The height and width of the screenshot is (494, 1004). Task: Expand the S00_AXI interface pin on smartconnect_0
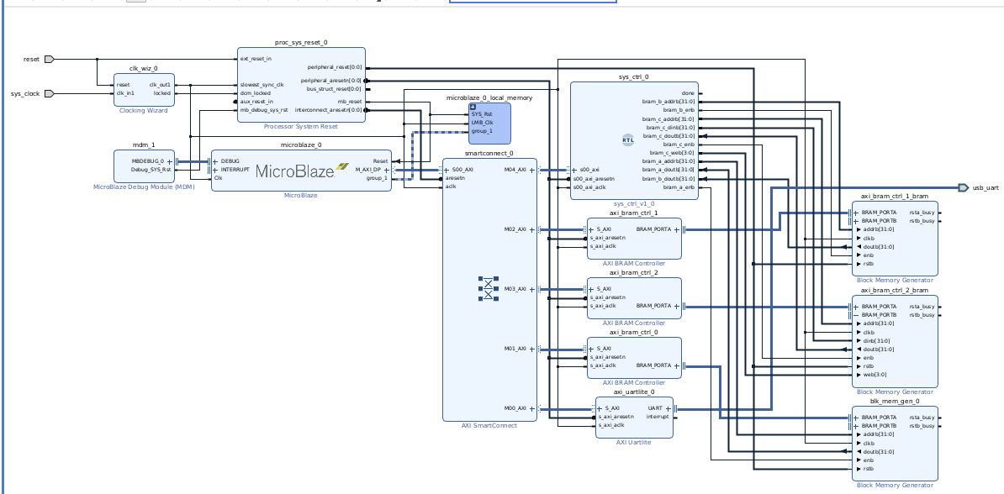446,169
